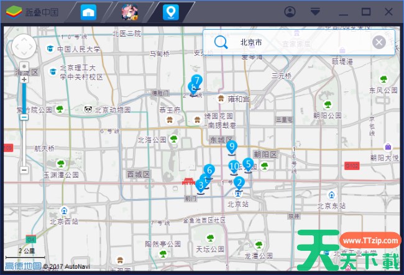
Task: Click the 朝阳大悦 shopping bag icon
Action: coord(388,147)
